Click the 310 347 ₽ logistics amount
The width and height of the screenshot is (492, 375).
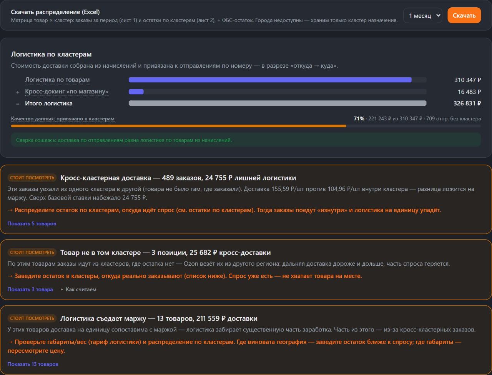pos(467,80)
